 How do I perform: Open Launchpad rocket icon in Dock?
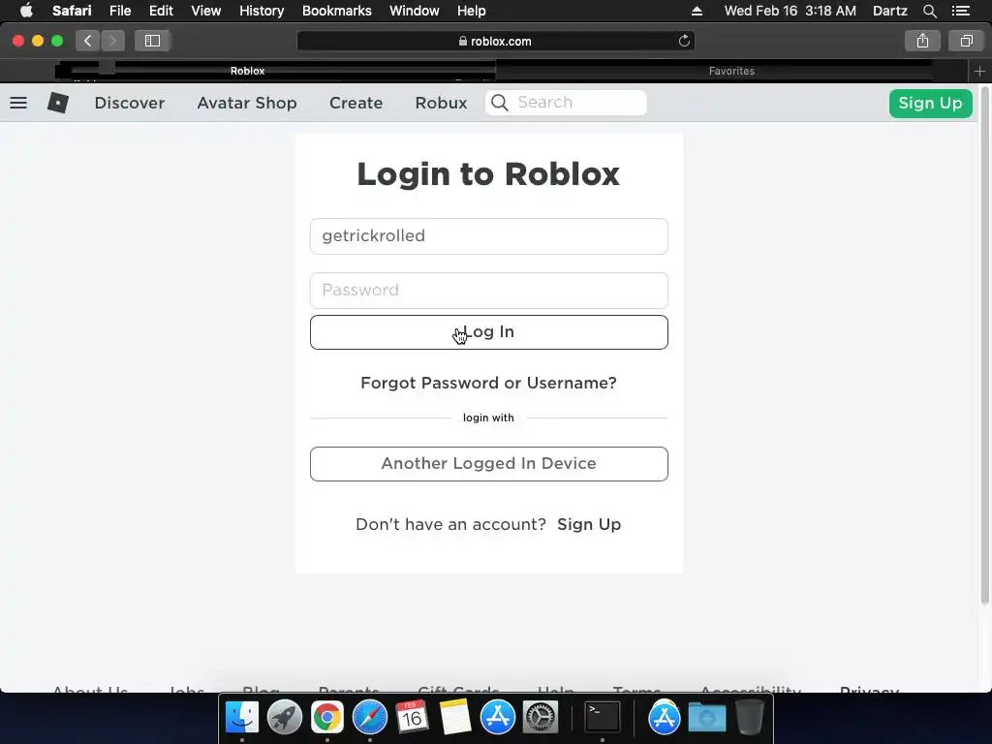click(x=284, y=717)
